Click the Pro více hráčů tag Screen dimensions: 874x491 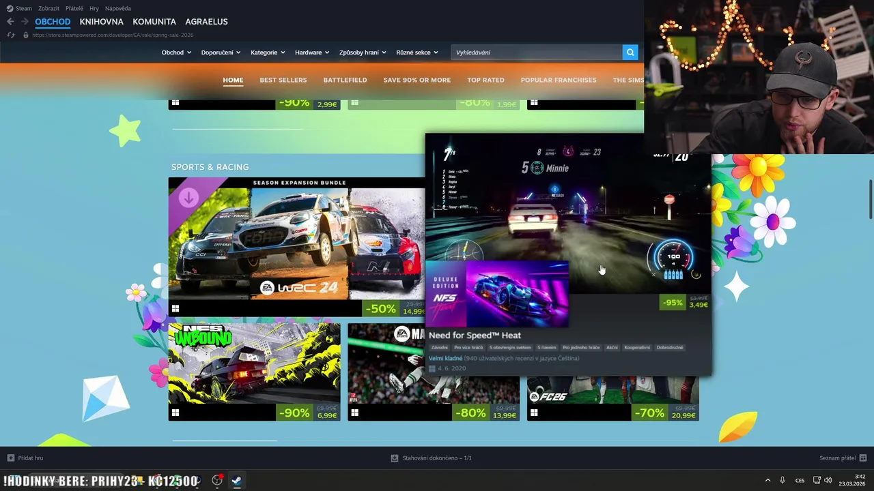pos(468,348)
